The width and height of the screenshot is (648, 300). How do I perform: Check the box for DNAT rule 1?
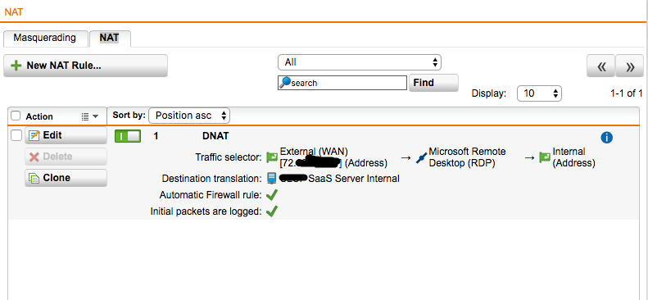(x=16, y=135)
